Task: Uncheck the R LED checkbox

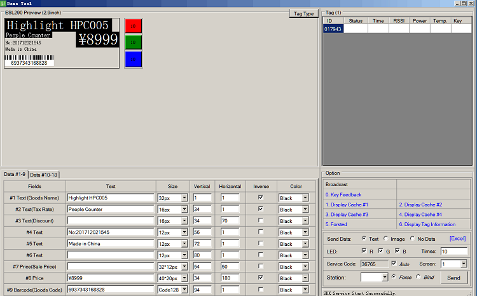Action: click(x=363, y=252)
